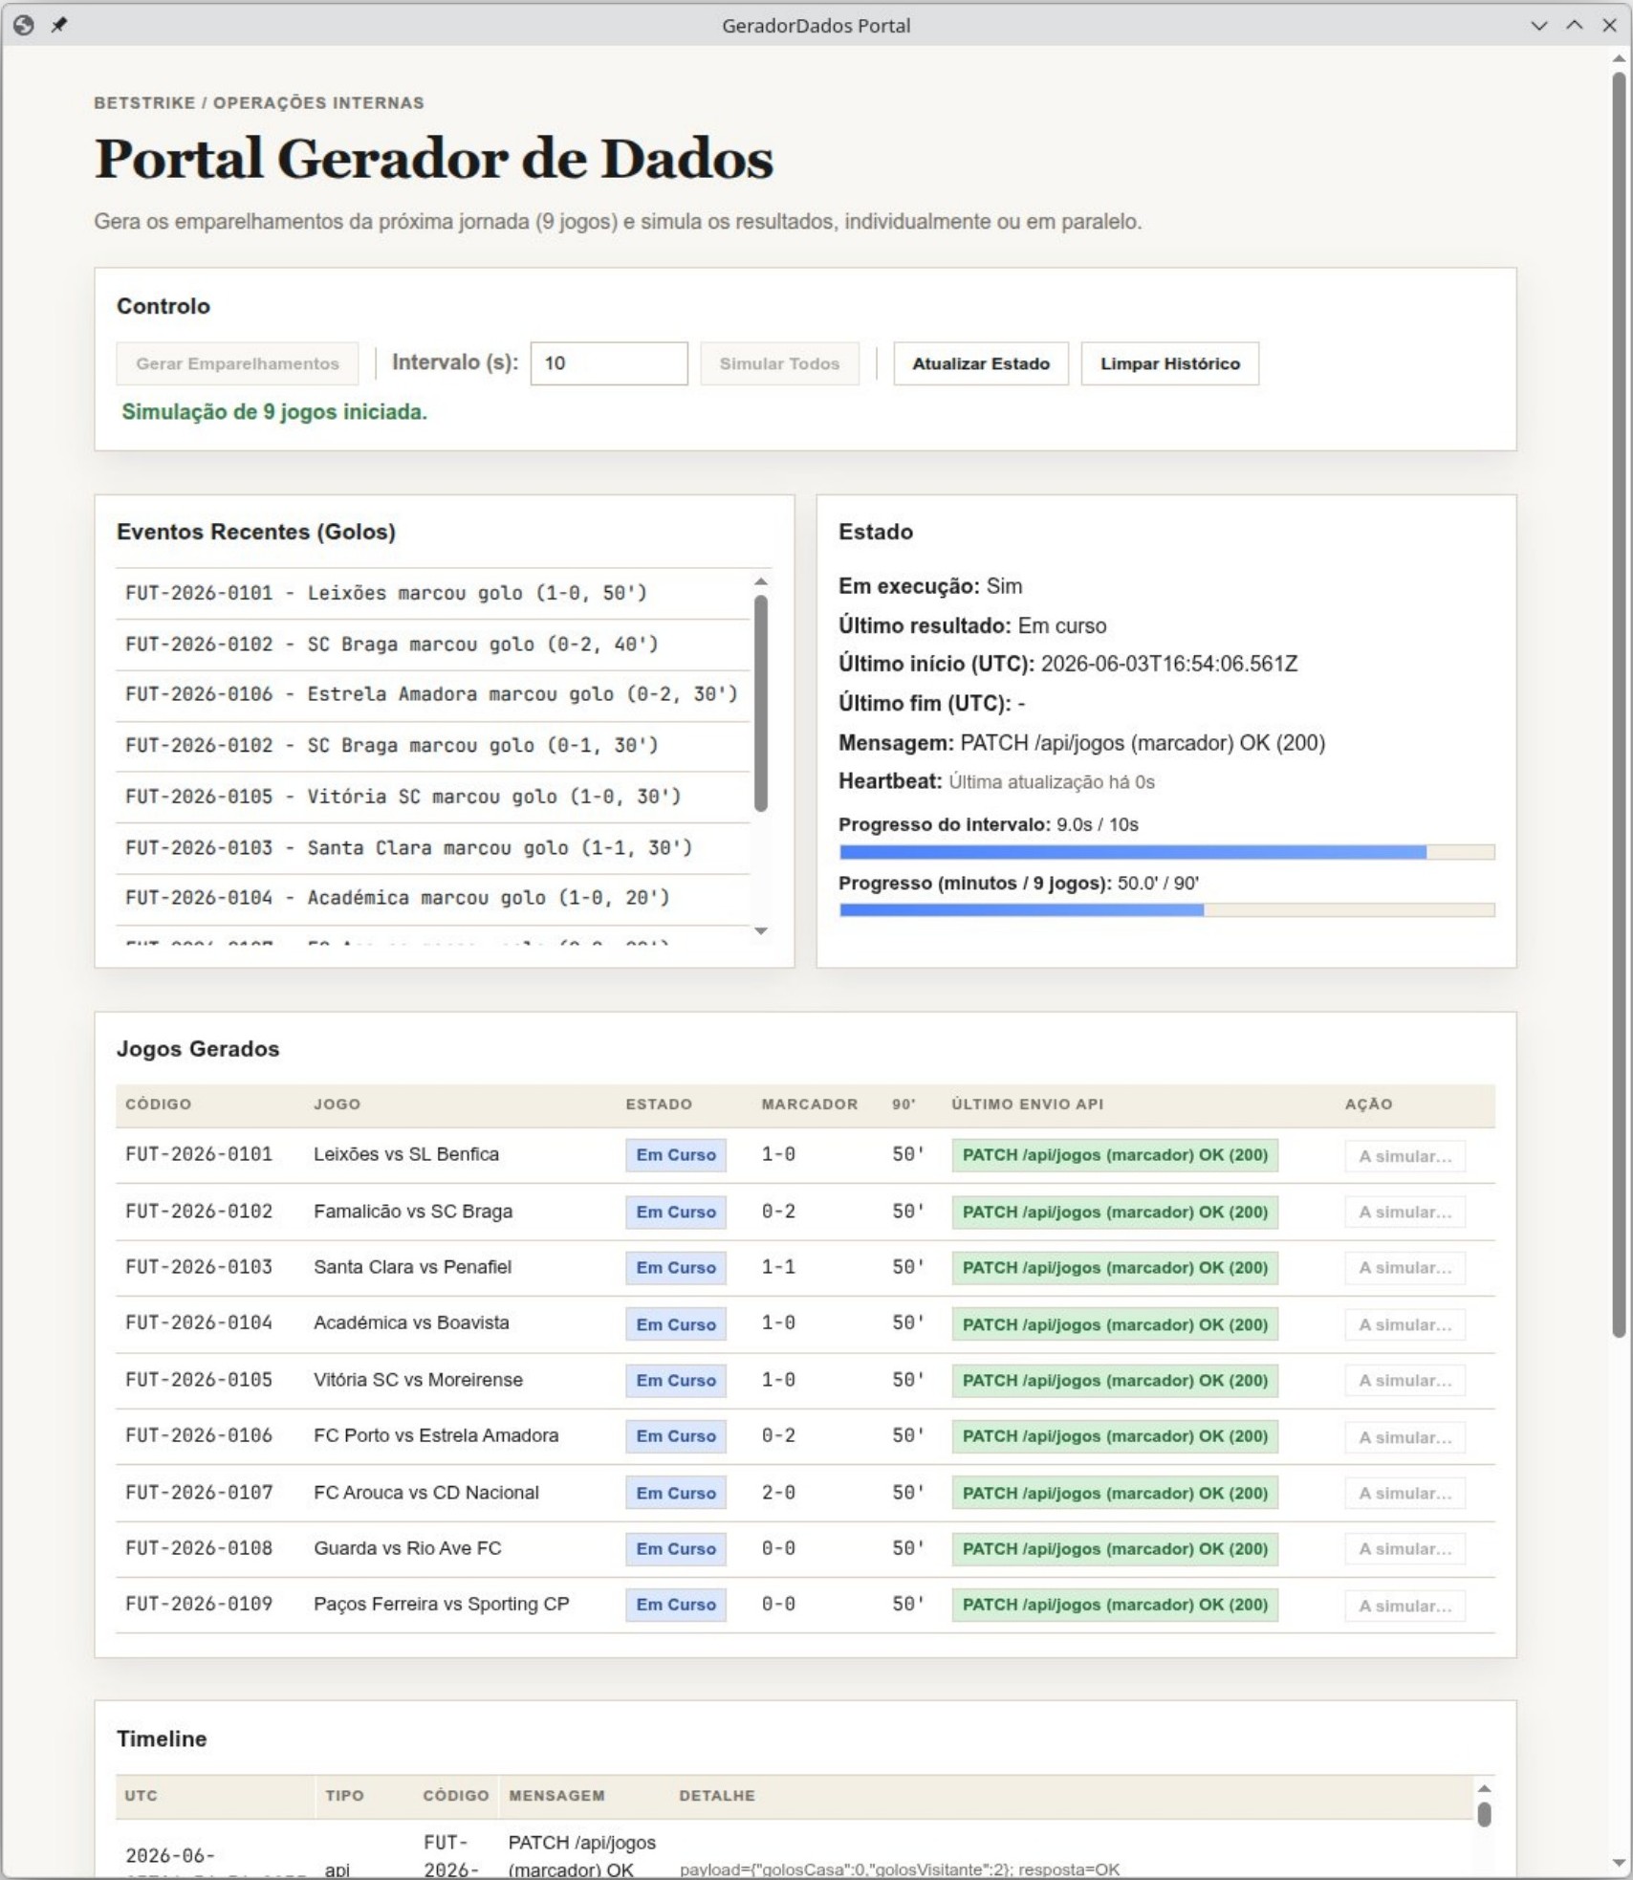This screenshot has height=1880, width=1633.
Task: Click the ESTADO column header
Action: pyautogui.click(x=659, y=1104)
